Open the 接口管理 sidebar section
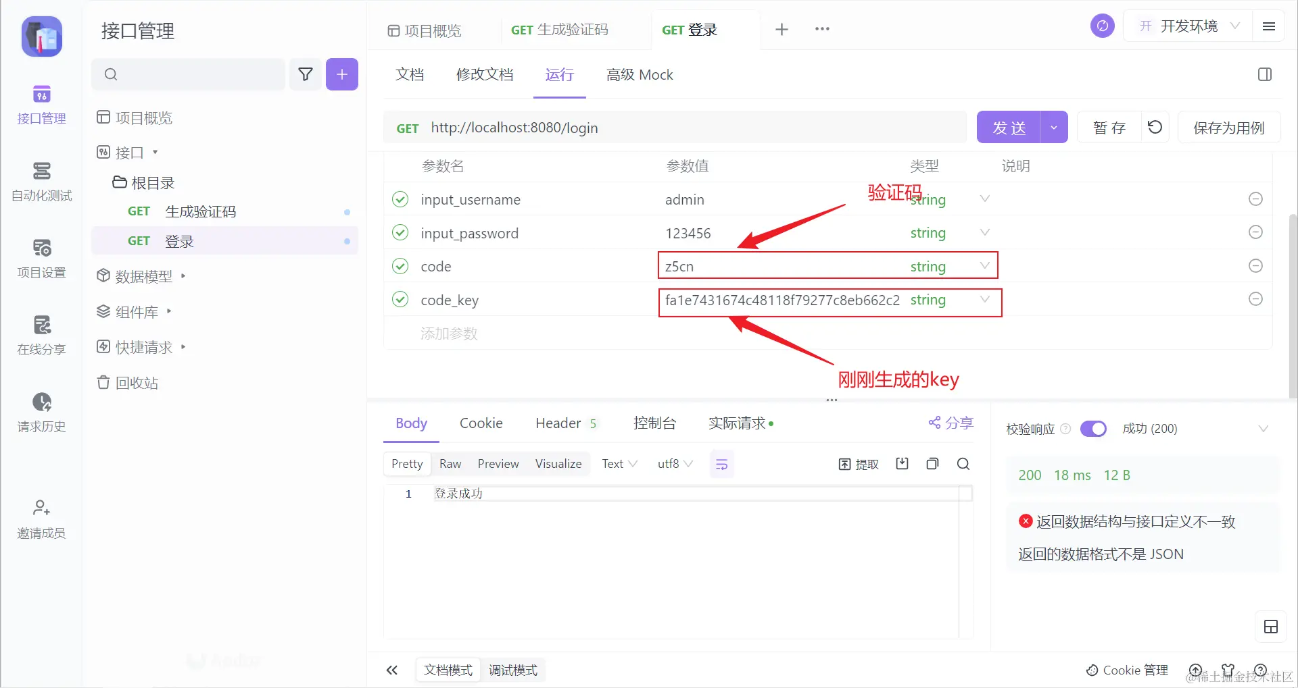 pyautogui.click(x=41, y=105)
